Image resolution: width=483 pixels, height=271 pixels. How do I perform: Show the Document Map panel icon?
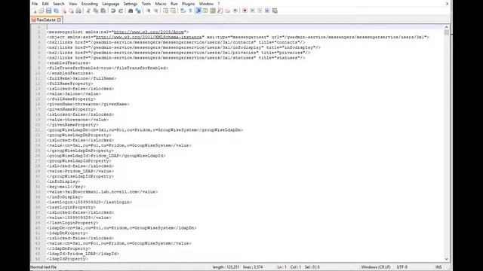click(213, 11)
